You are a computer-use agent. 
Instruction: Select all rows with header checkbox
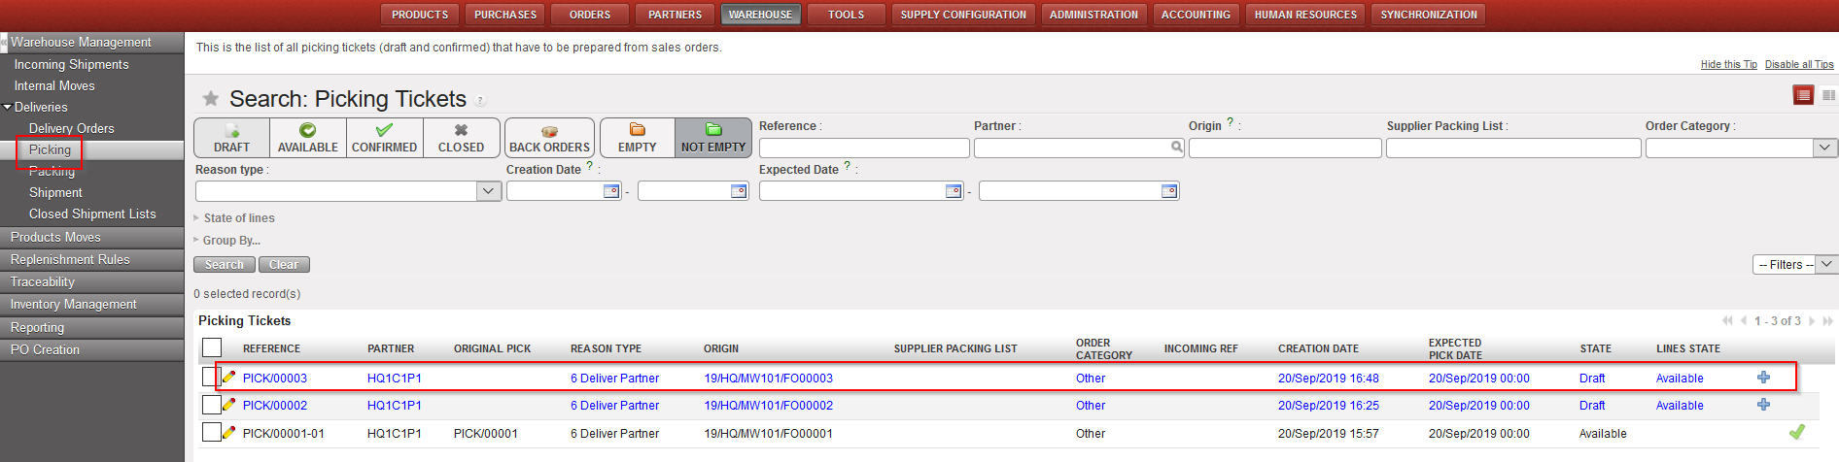(x=212, y=347)
